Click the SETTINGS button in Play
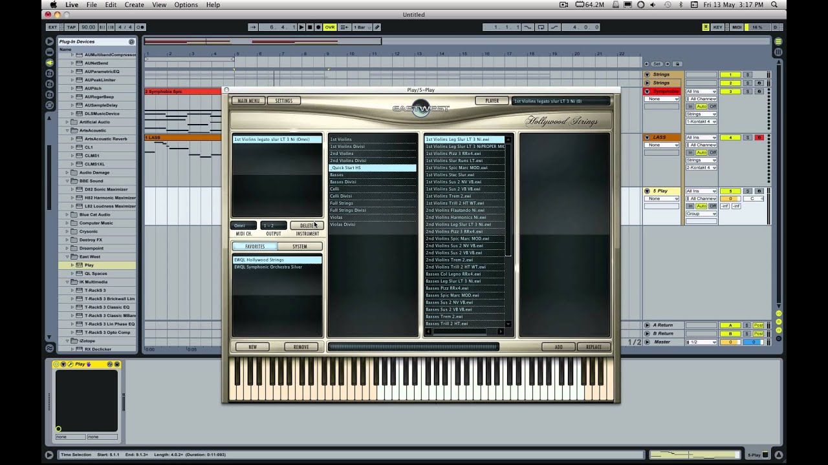 coord(284,101)
